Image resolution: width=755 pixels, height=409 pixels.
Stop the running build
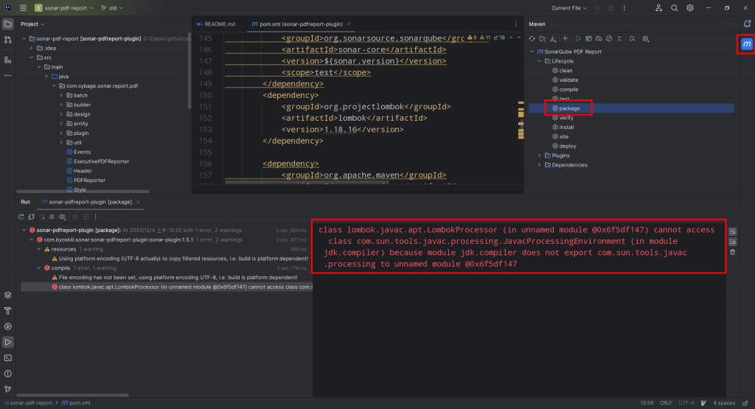(x=52, y=217)
